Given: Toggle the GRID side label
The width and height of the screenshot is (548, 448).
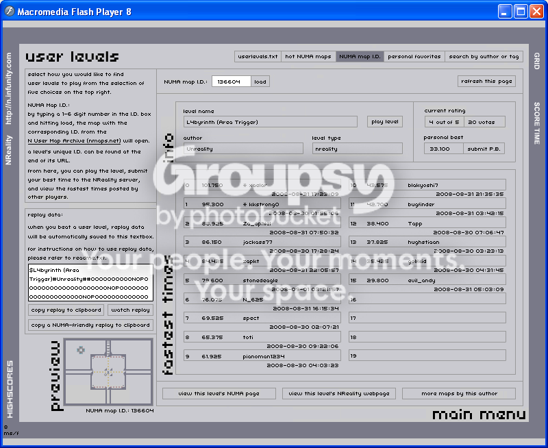Looking at the screenshot, I should pos(536,61).
